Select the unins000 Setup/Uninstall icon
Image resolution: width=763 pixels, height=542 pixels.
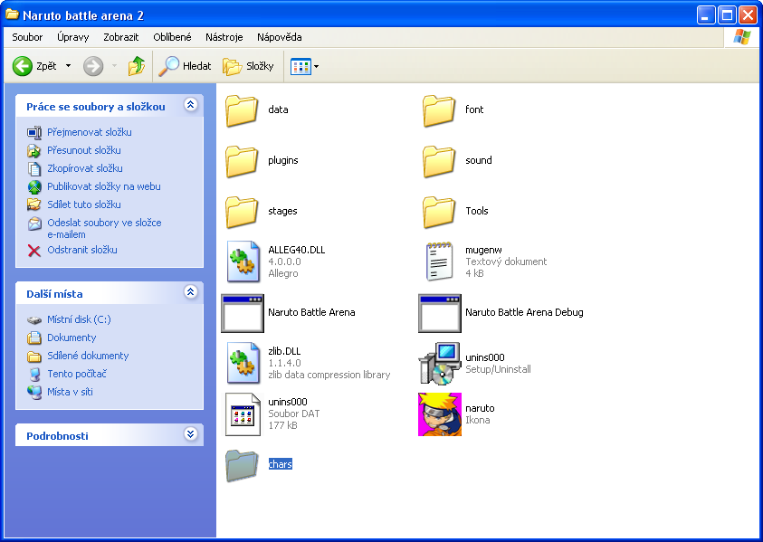coord(440,363)
